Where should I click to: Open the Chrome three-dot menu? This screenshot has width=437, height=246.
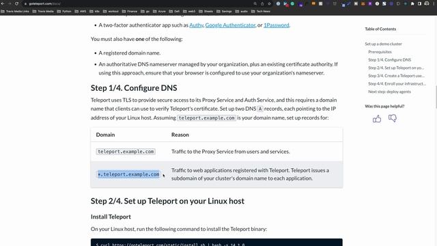click(434, 3)
